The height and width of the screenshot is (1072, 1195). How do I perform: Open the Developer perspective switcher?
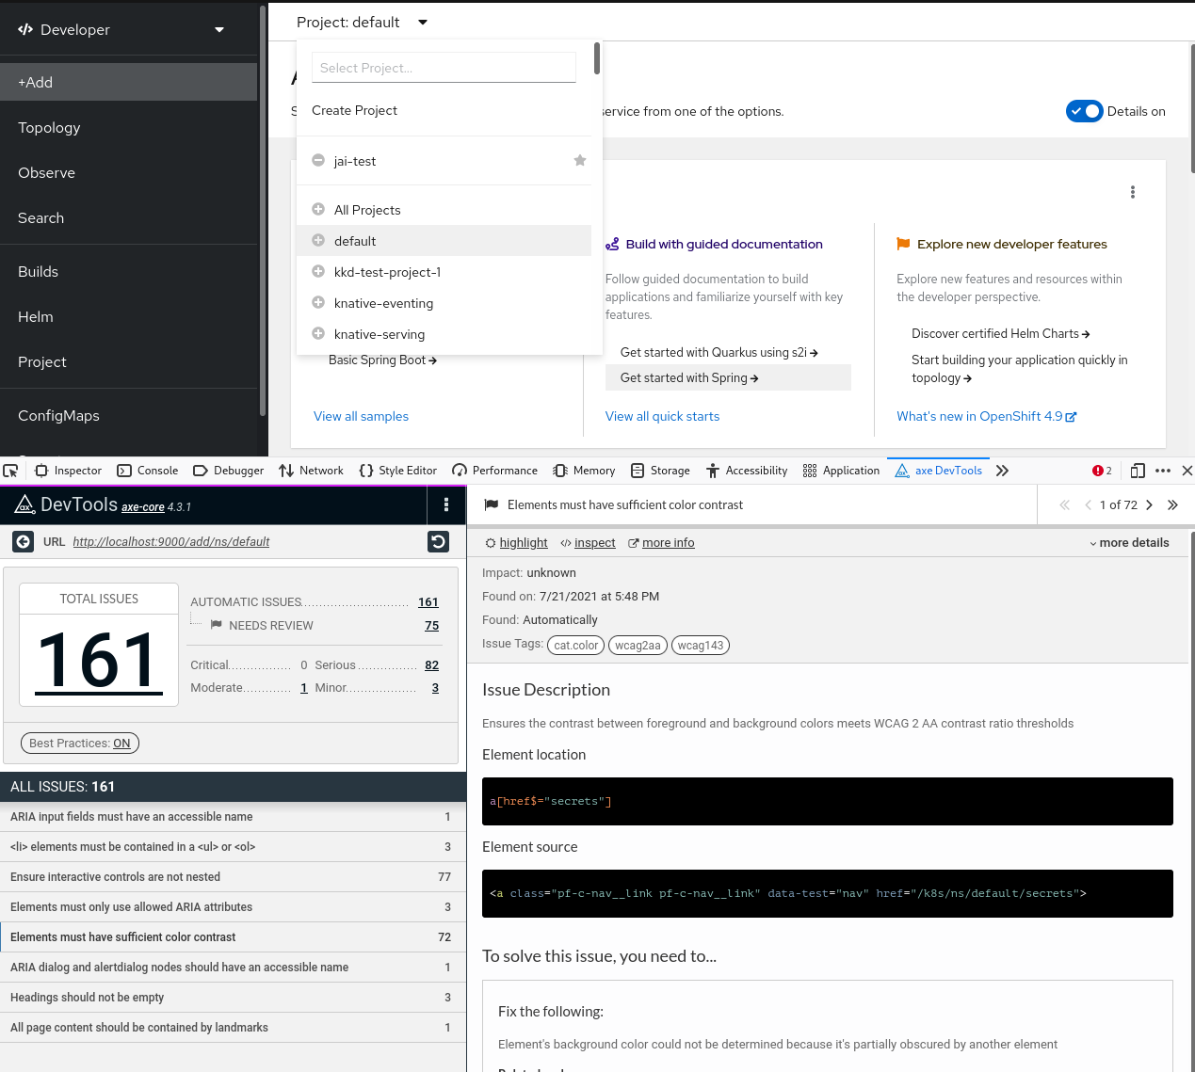pos(121,29)
